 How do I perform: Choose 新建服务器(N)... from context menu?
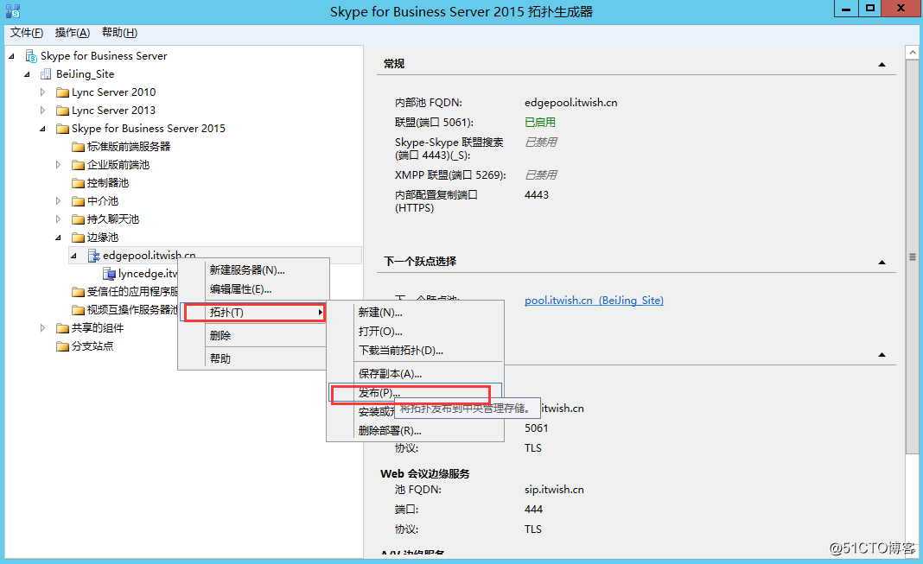(x=253, y=270)
